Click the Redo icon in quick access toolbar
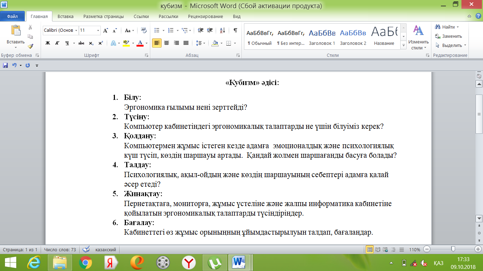 click(x=28, y=65)
